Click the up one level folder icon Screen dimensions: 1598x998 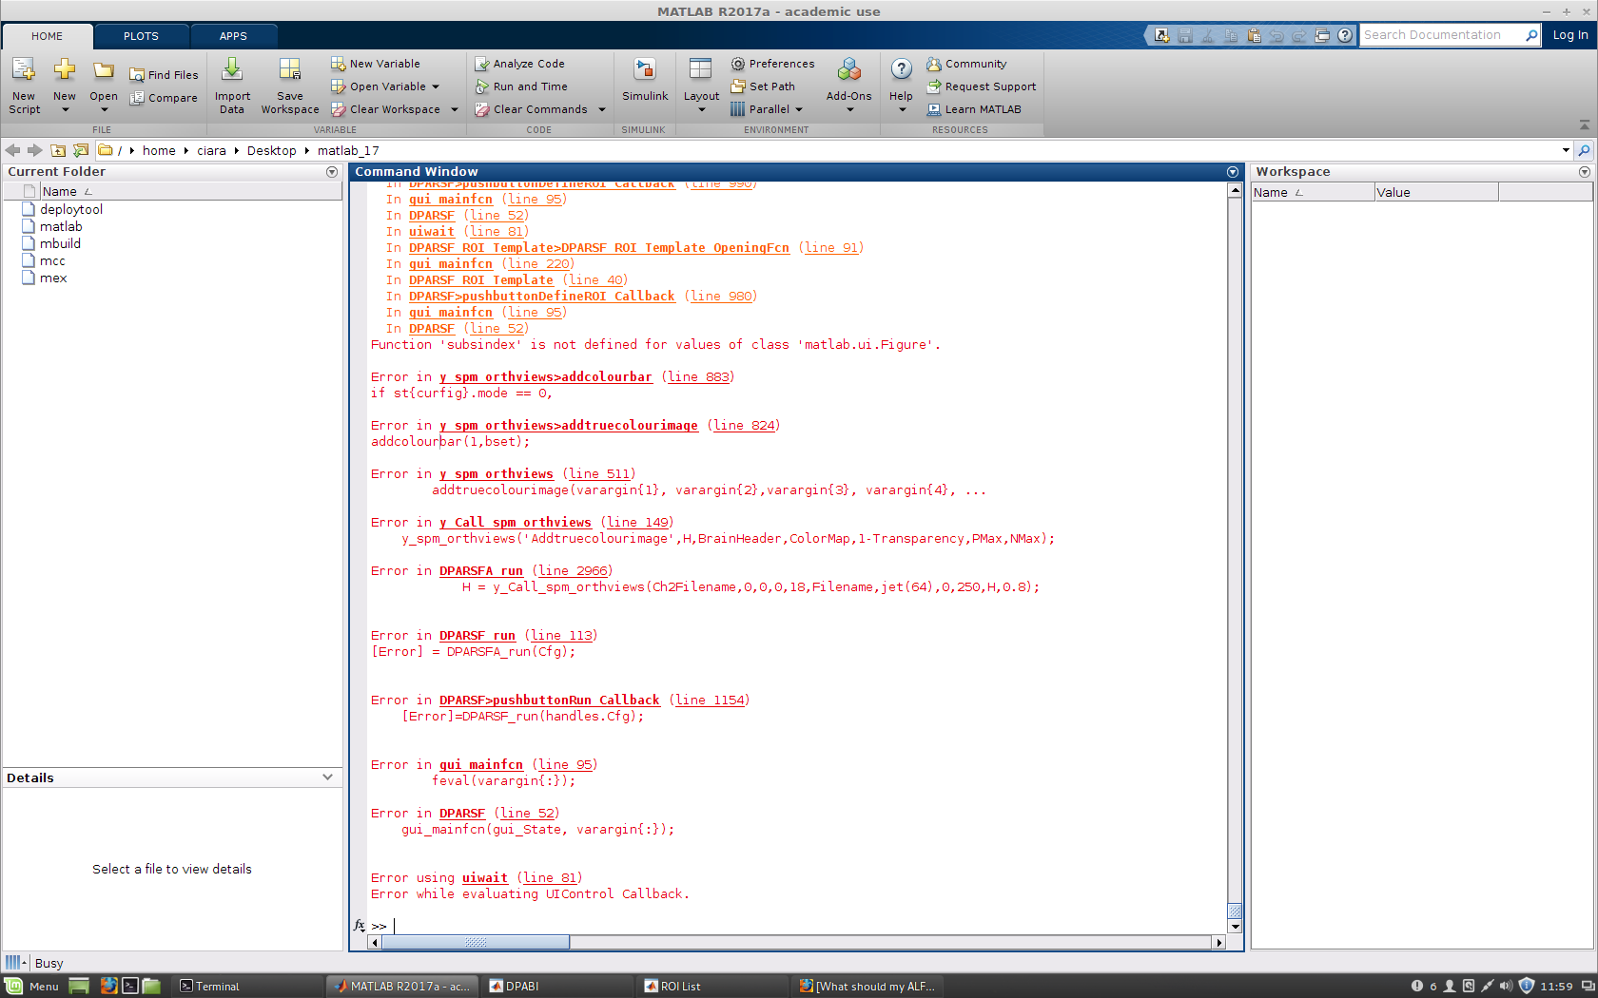[x=58, y=150]
